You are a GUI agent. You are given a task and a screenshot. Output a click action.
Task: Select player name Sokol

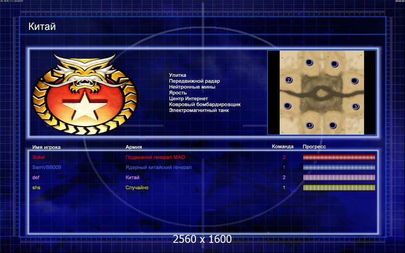coord(38,157)
